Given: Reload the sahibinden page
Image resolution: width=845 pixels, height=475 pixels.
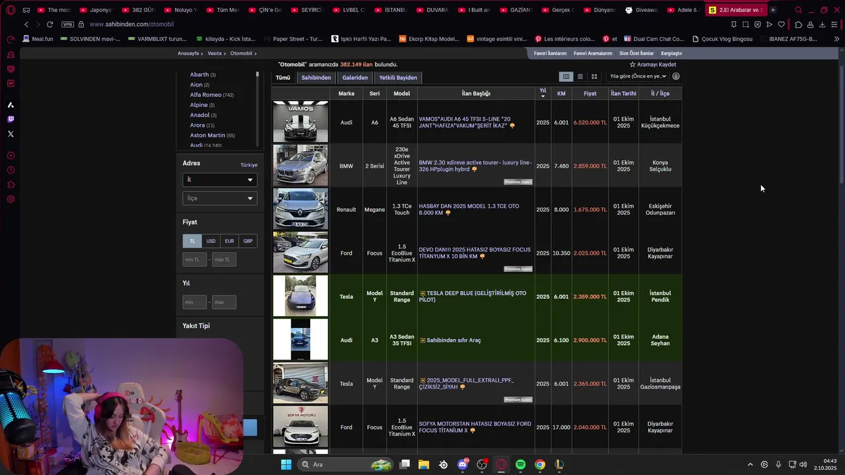Looking at the screenshot, I should click(50, 24).
